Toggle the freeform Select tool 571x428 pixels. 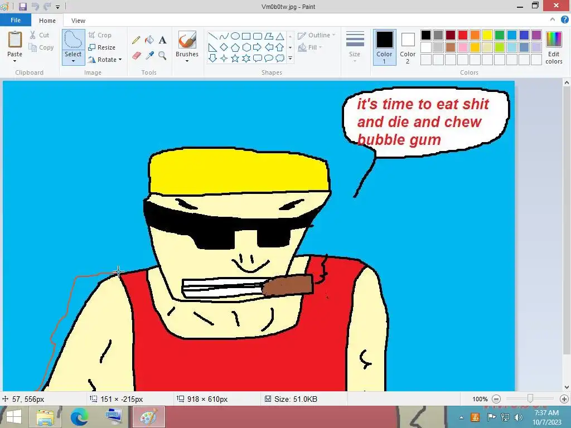73,40
